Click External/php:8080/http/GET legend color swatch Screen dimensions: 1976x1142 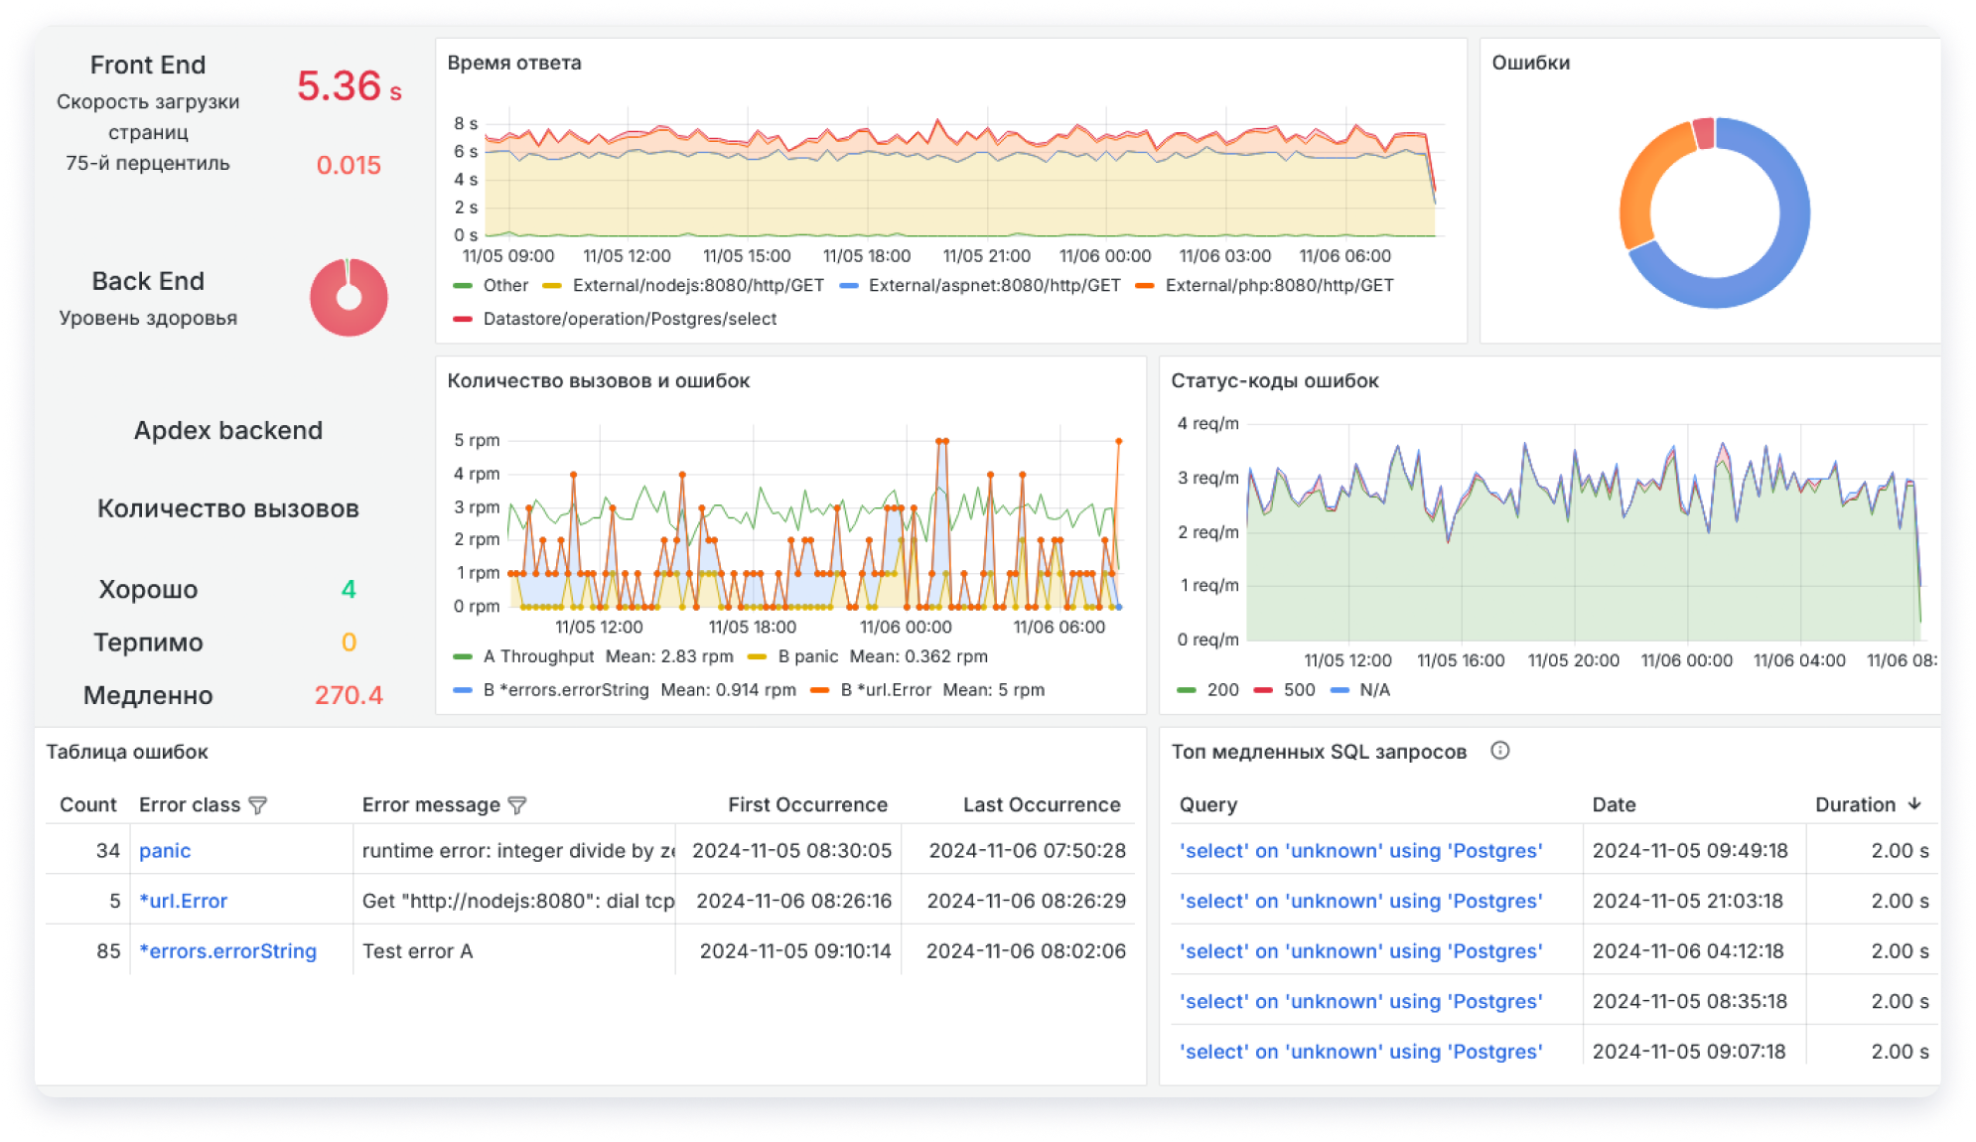(1145, 286)
